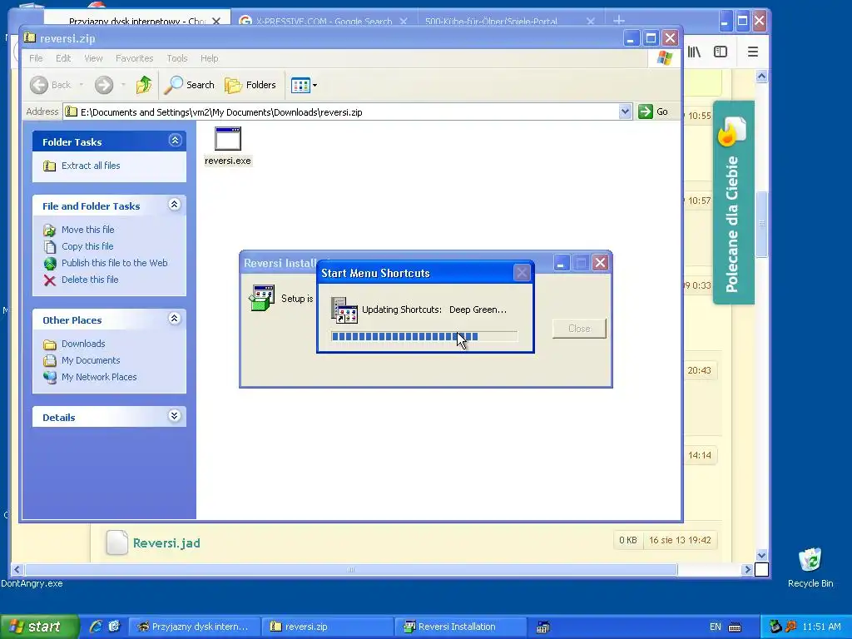Open Internet Explorer from Quick Launch
This screenshot has width=852, height=639.
tap(96, 627)
